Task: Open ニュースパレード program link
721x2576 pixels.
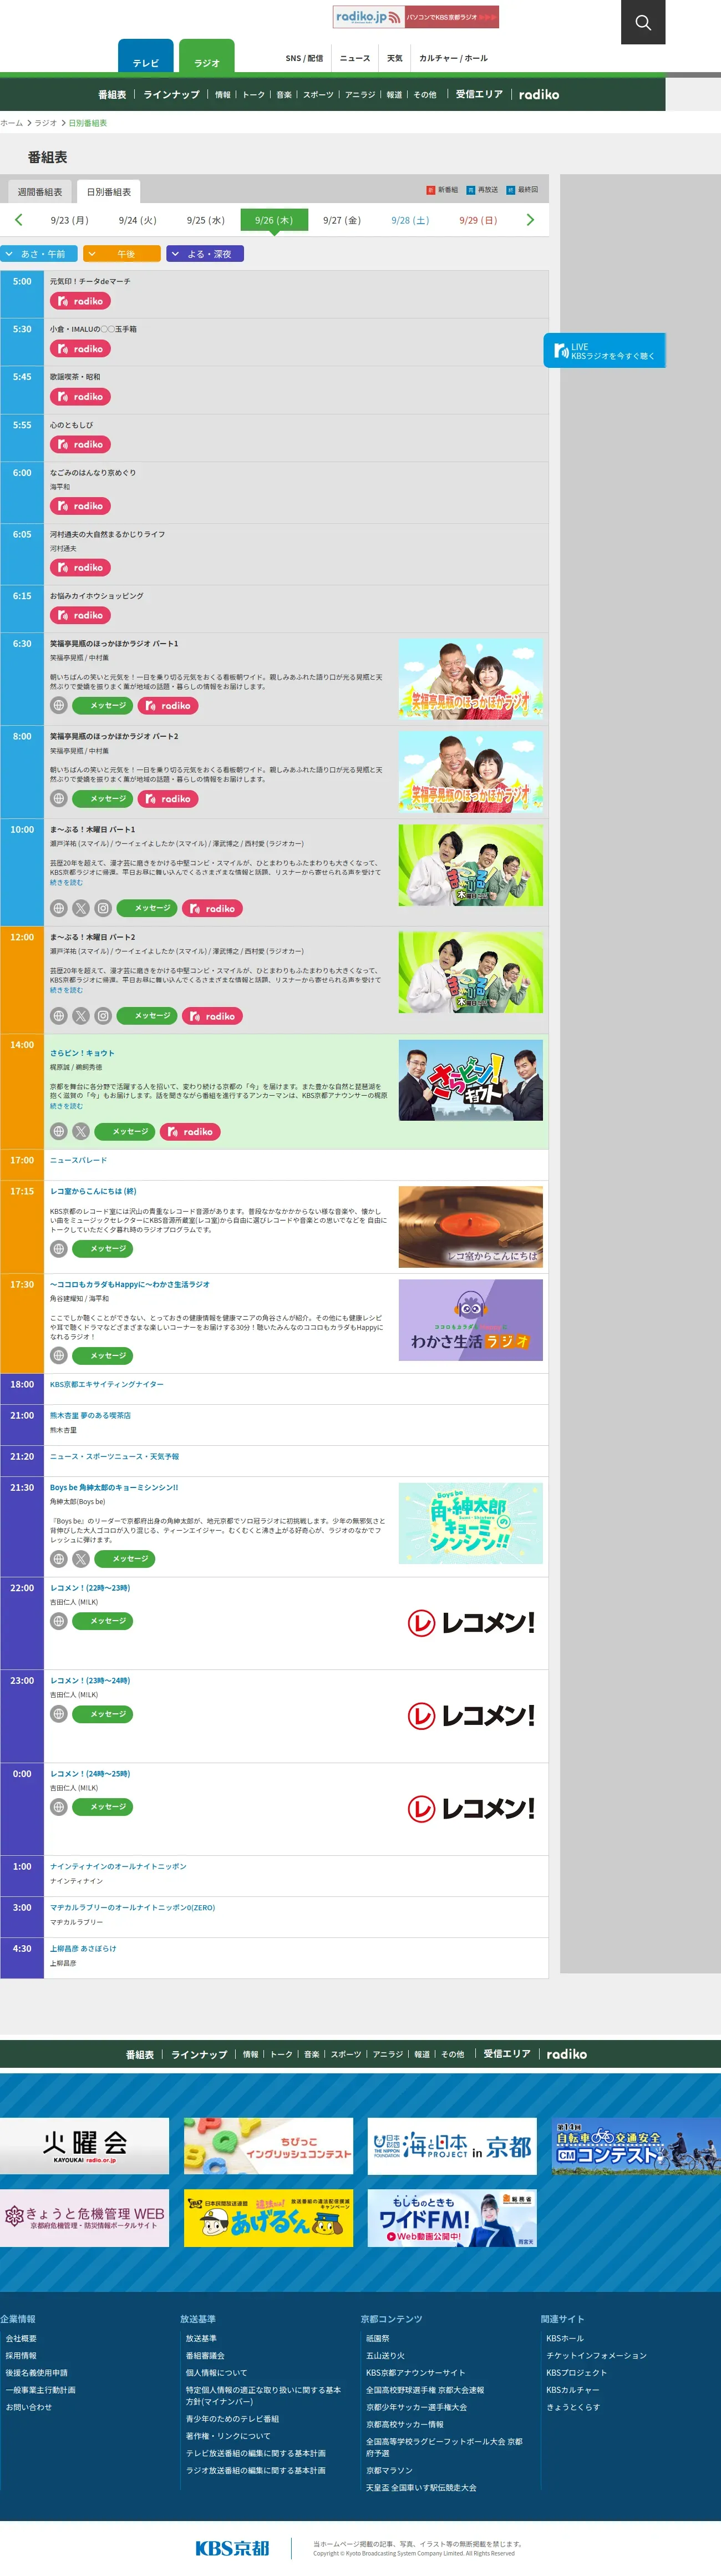Action: pyautogui.click(x=78, y=1160)
